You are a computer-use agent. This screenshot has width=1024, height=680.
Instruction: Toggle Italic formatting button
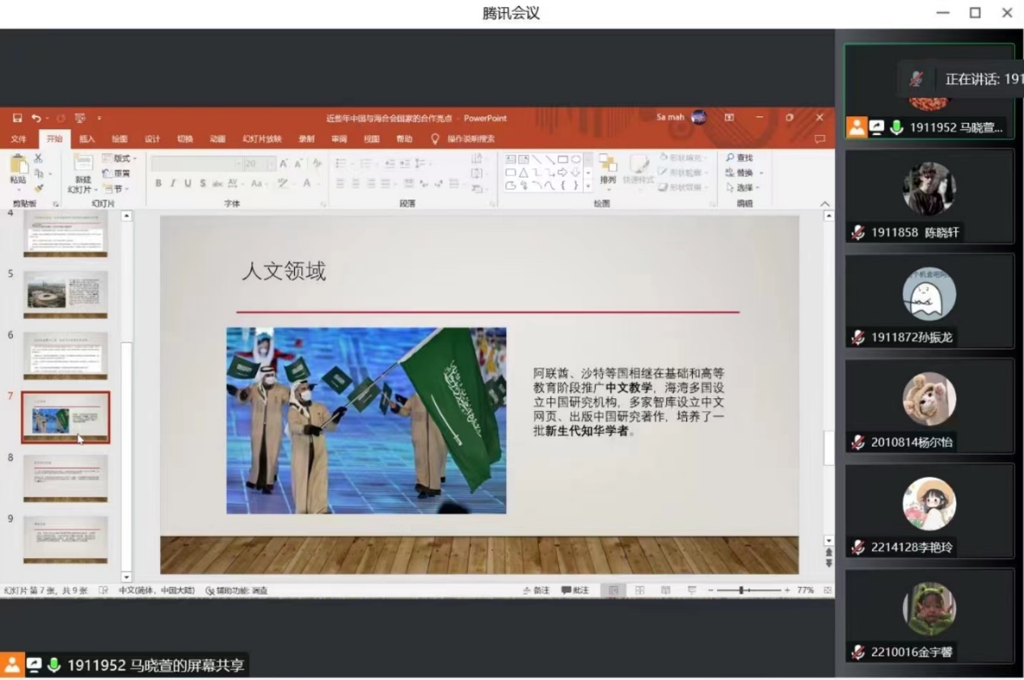(173, 183)
